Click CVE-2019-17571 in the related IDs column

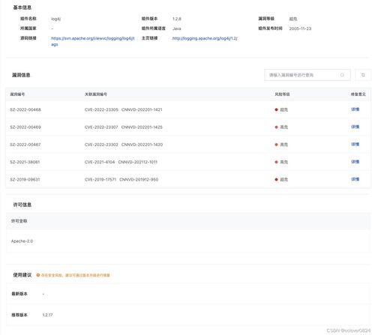100,180
